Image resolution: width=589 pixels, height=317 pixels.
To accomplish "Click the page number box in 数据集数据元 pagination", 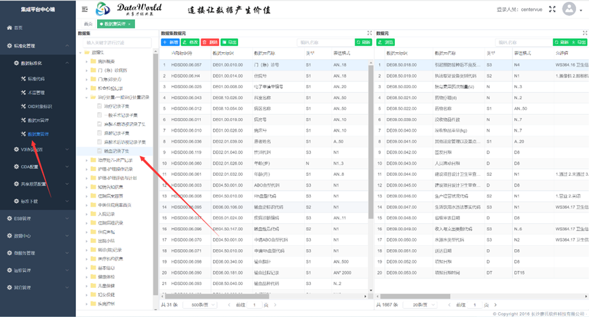I will click(254, 305).
